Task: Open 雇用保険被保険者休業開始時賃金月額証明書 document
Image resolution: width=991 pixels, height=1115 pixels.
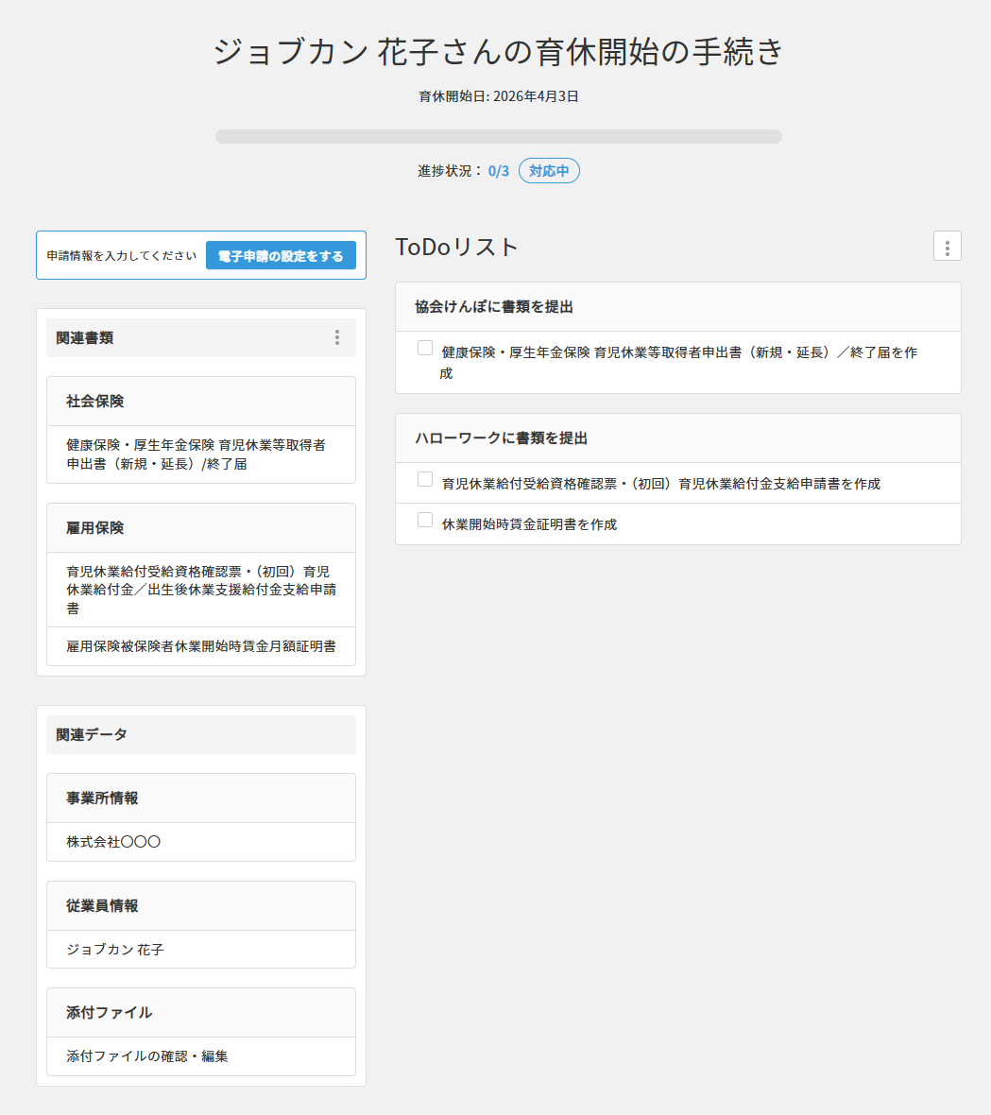Action: click(201, 646)
